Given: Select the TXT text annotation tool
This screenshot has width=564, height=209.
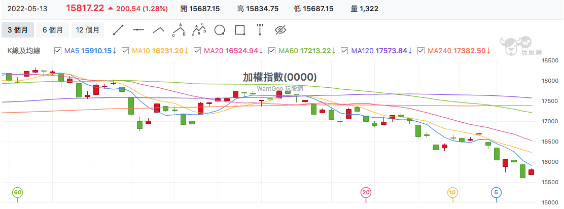Looking at the screenshot, I should click(260, 30).
